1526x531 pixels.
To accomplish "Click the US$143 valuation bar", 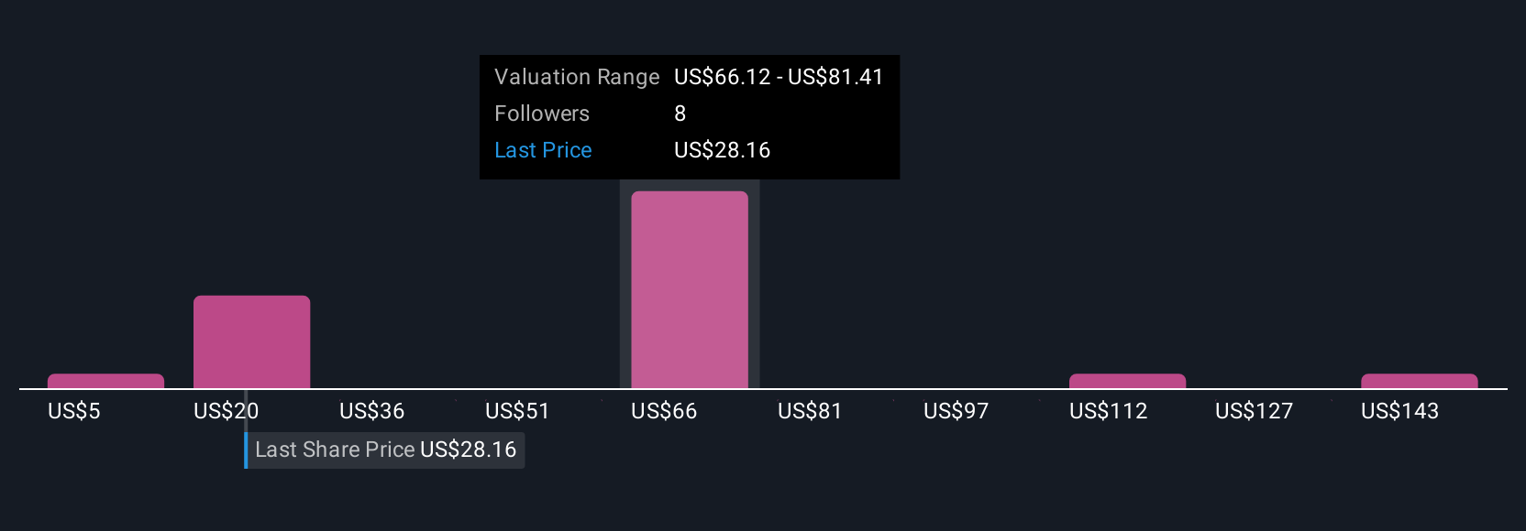I will pos(1419,381).
